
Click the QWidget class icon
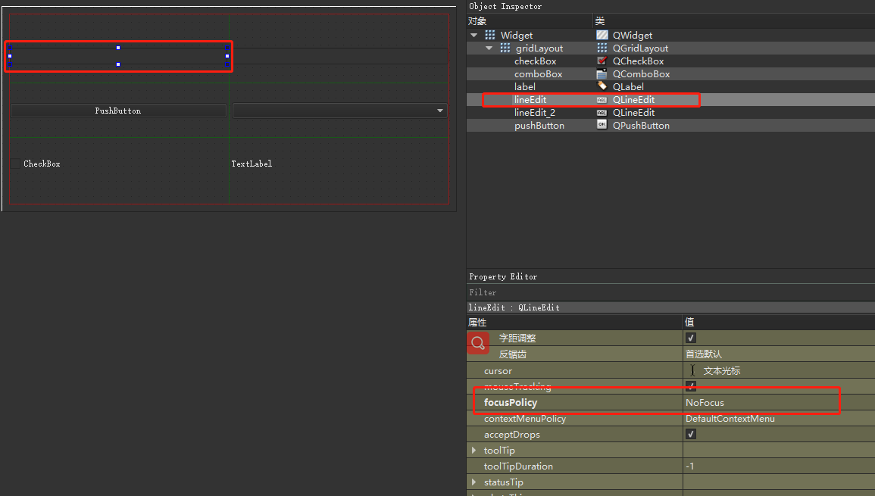(x=602, y=35)
